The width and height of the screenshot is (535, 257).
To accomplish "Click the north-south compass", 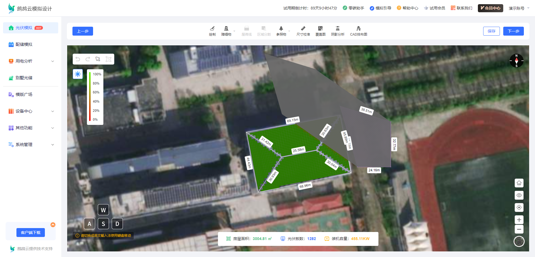I will click(x=516, y=61).
